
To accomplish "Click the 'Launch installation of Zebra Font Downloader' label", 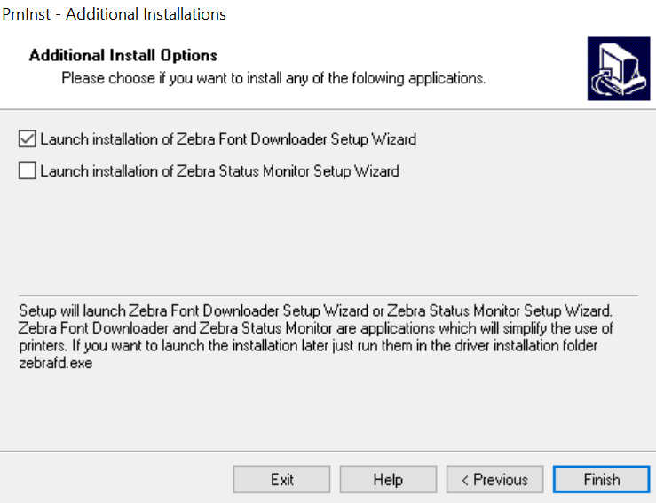I will tap(228, 139).
